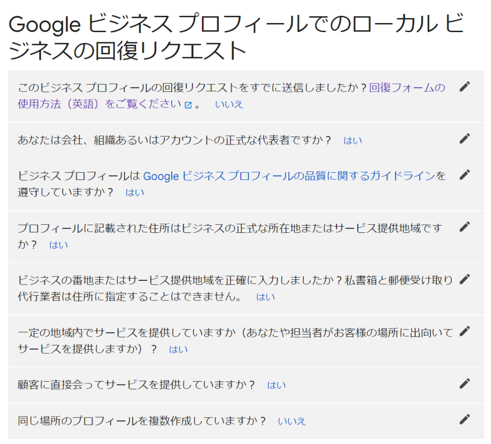Viewport: 491px width, 444px height.
Task: Click はい answer for 顧客に直接会って question
Action: tap(276, 385)
